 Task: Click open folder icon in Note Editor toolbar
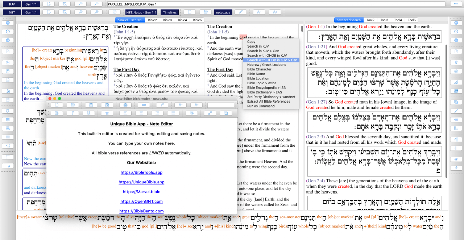[73, 105]
